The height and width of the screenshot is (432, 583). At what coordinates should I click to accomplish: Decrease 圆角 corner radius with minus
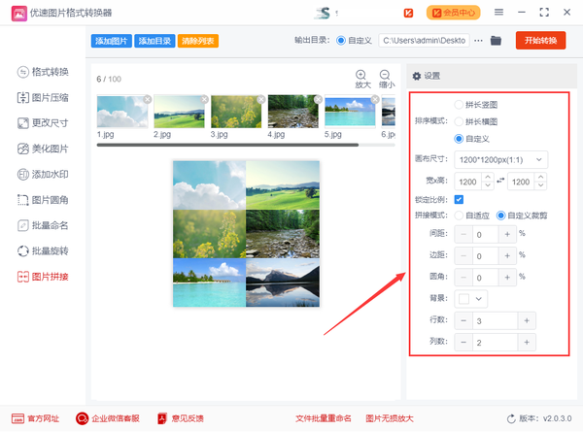(x=463, y=278)
